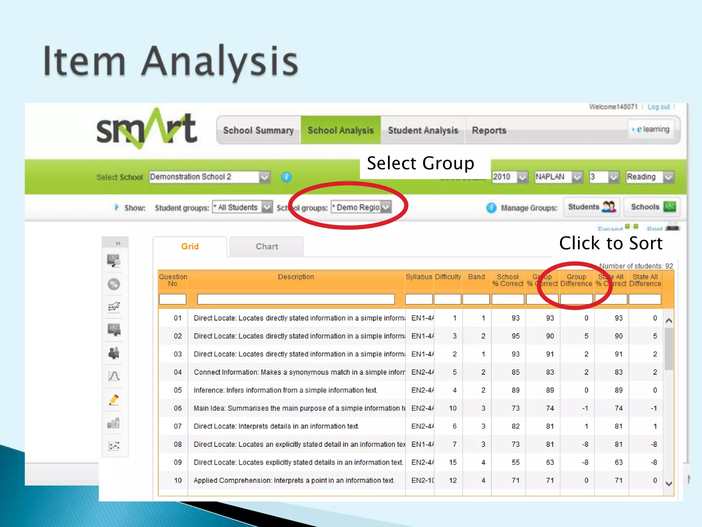This screenshot has height=527, width=702.
Task: Click the Print icon
Action: coord(673,227)
